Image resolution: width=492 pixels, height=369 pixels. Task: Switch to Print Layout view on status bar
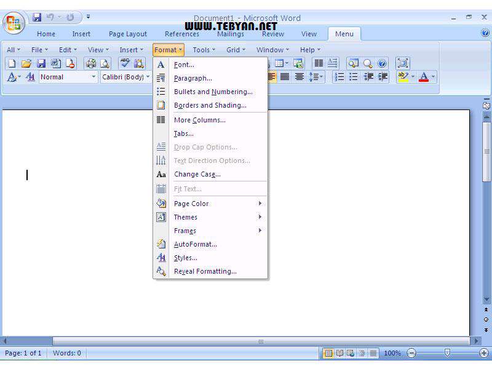pyautogui.click(x=328, y=353)
